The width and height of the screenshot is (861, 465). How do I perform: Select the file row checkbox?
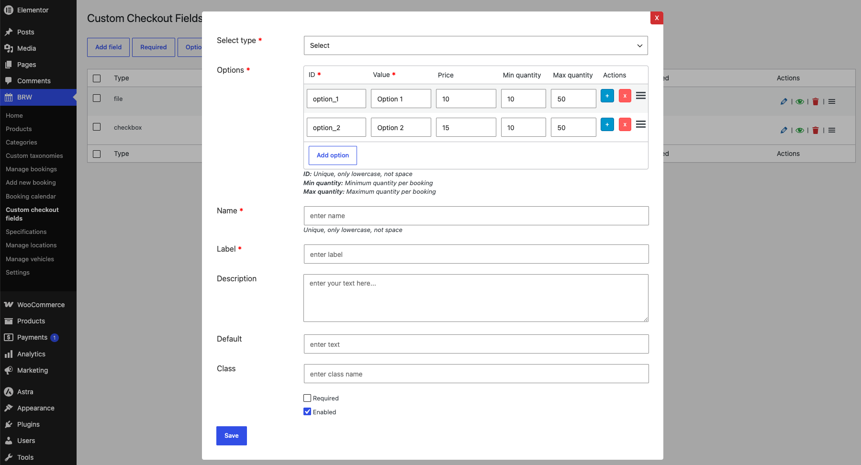tap(97, 98)
